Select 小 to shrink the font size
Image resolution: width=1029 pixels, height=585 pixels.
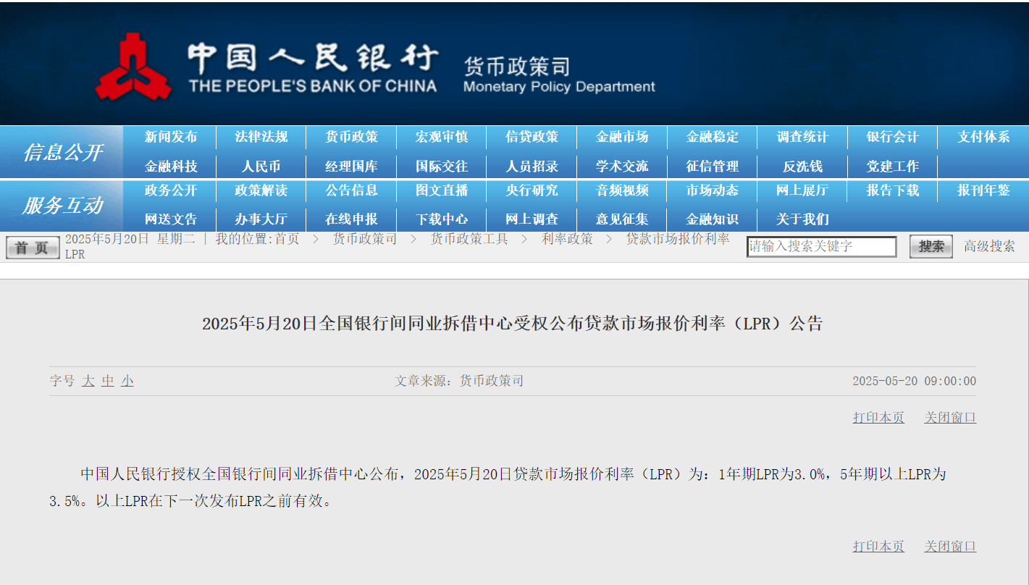[125, 381]
